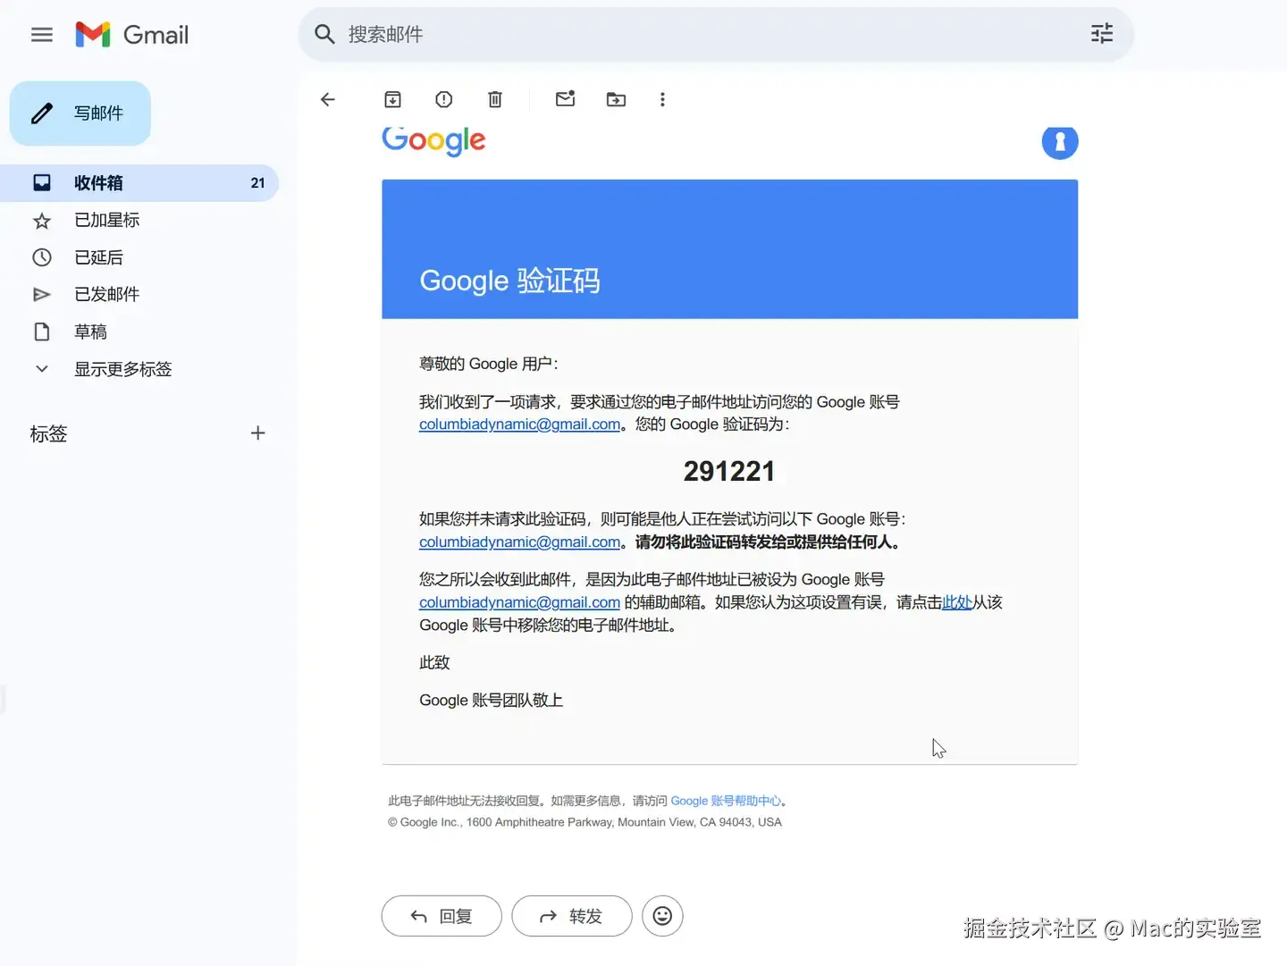
Task: Archive this email
Action: click(392, 99)
